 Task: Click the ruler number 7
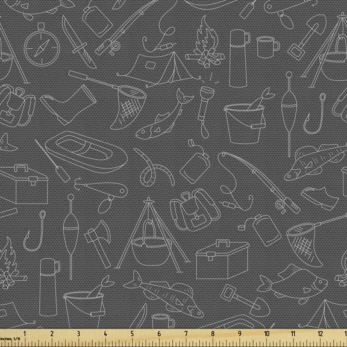click(186, 334)
